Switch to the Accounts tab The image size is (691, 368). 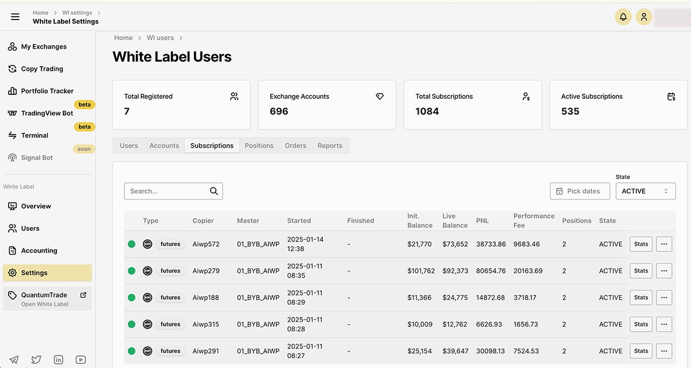click(164, 145)
